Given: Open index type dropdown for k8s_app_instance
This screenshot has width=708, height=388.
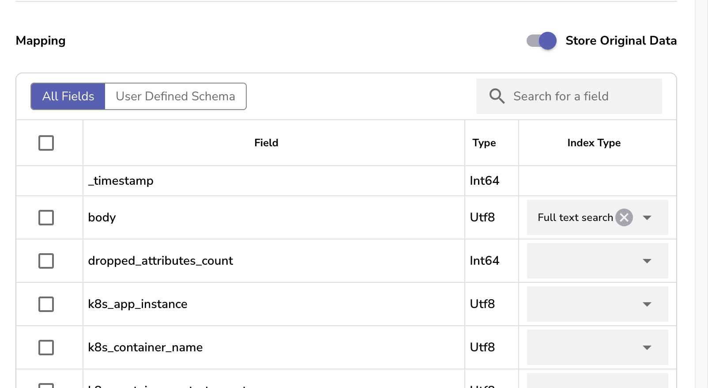Looking at the screenshot, I should tap(647, 304).
